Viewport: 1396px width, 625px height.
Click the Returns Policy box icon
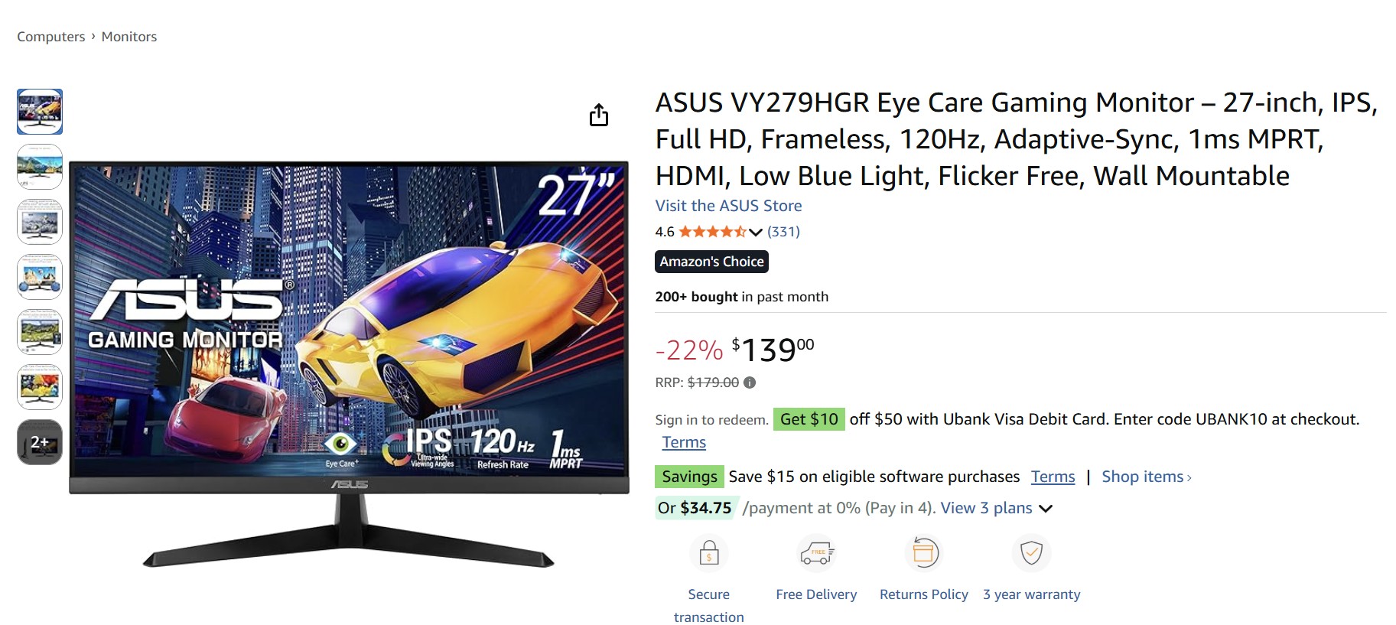click(x=924, y=552)
